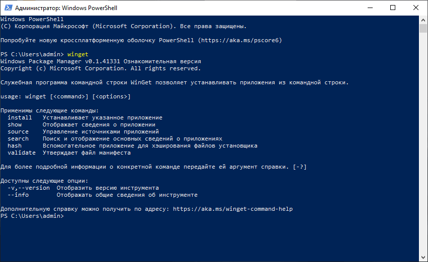The height and width of the screenshot is (262, 428).
Task: Minimize the PowerShell window
Action: pos(370,8)
